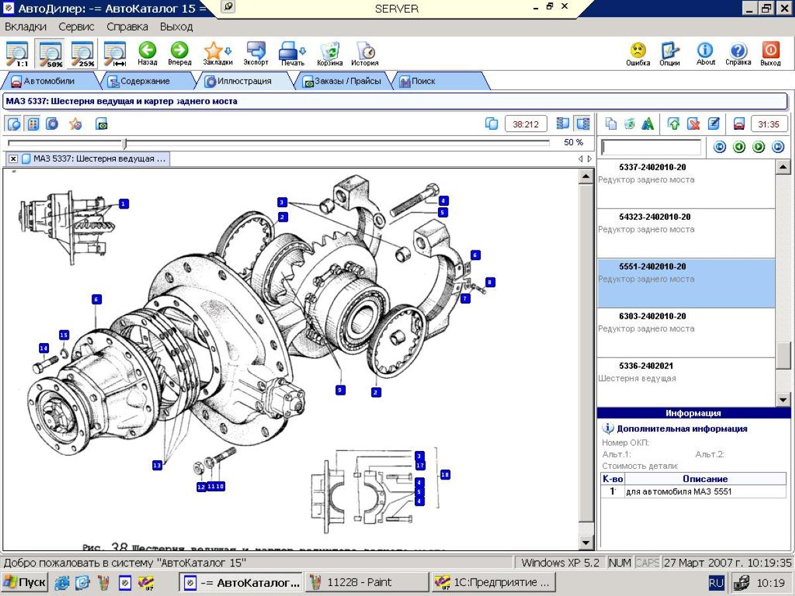
Task: Open the Справка menu in the menu bar
Action: coord(127,27)
